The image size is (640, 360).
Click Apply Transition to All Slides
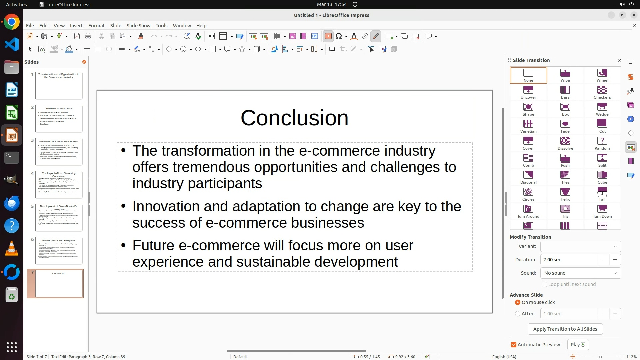click(x=565, y=329)
